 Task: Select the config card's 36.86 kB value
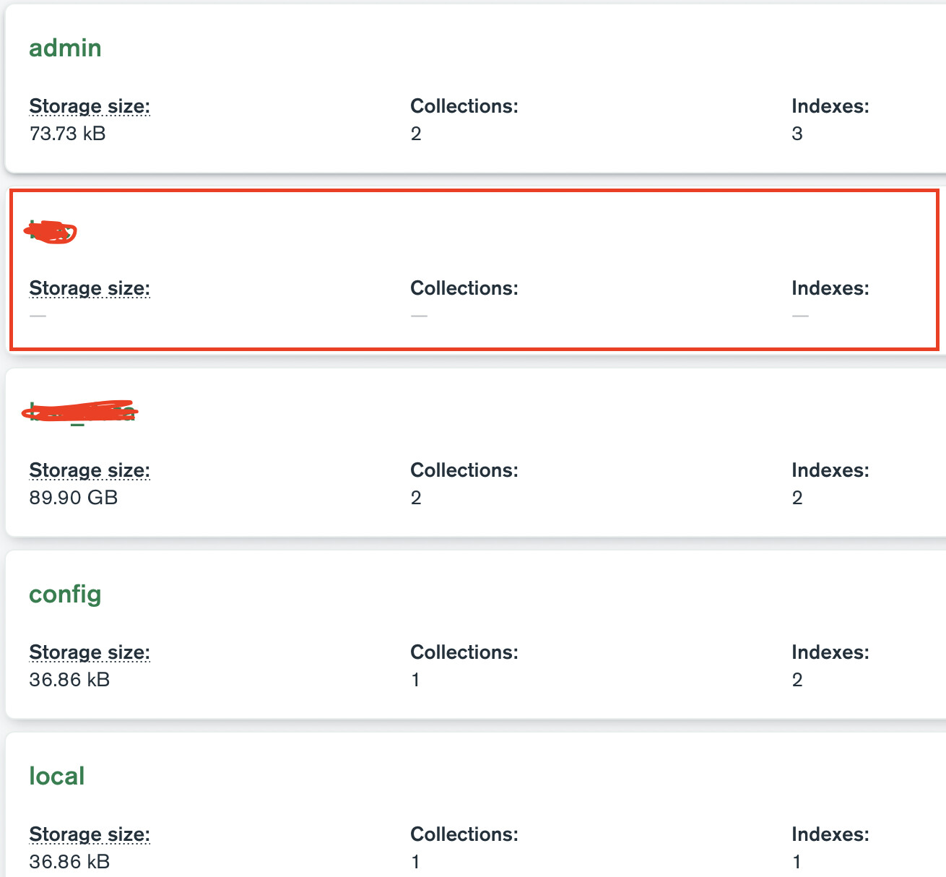tap(69, 680)
